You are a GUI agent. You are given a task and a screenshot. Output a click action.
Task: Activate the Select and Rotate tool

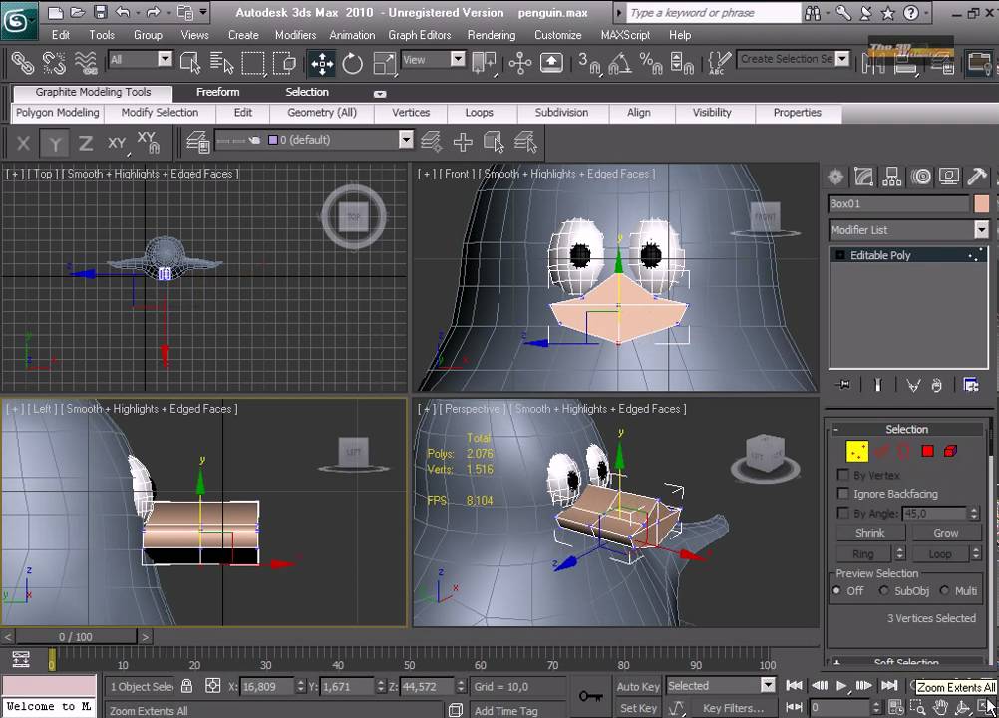point(353,63)
